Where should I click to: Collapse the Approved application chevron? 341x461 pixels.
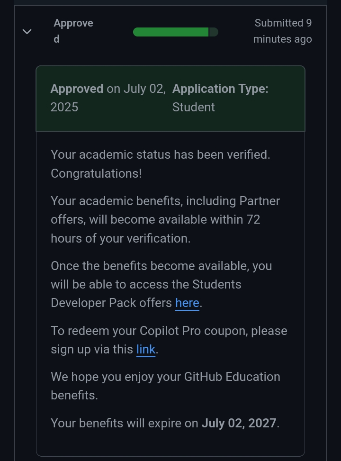click(x=27, y=32)
